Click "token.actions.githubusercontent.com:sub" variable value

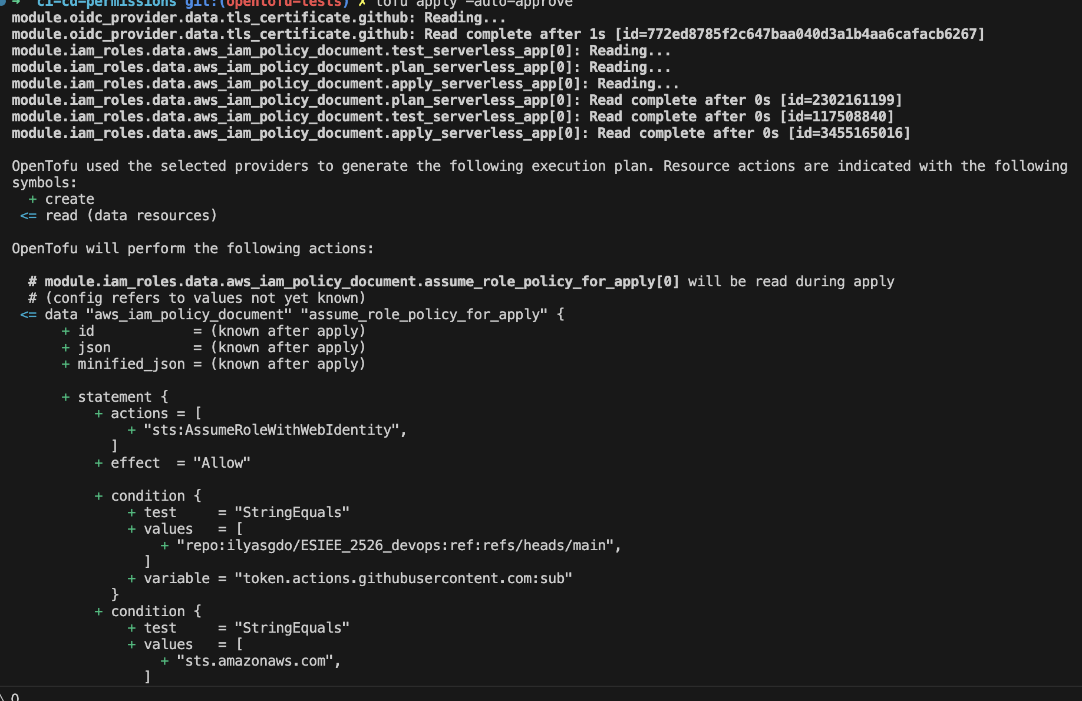[404, 579]
